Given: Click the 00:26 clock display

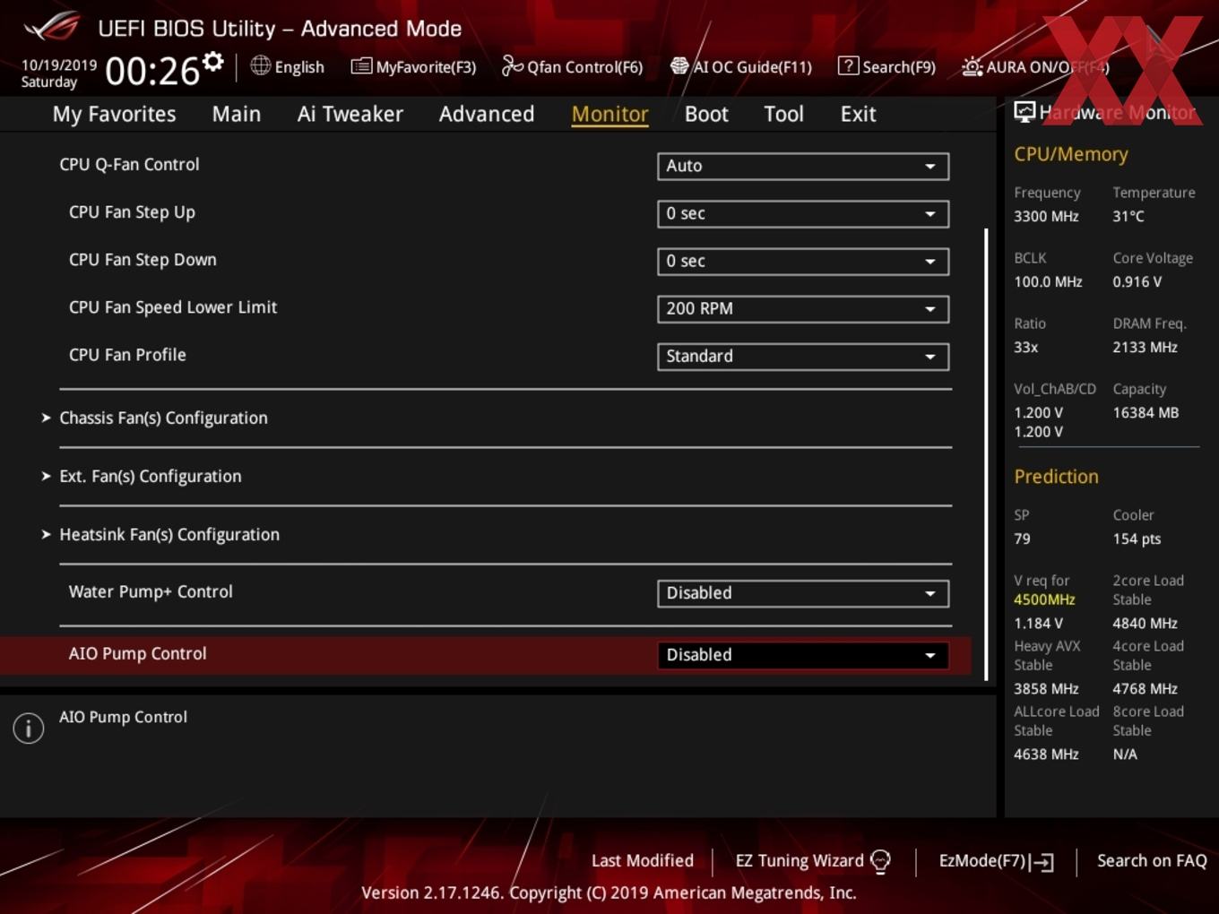Looking at the screenshot, I should (x=152, y=71).
